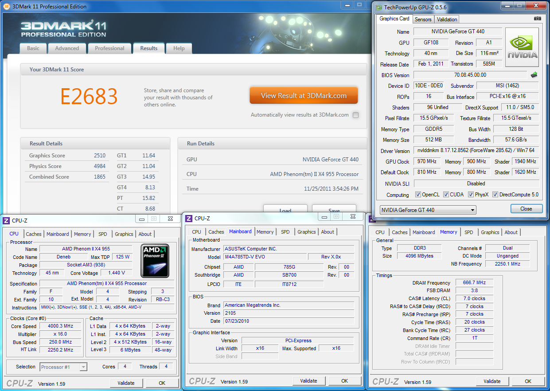Screen dimensions: 550x391
Task: Click the Core Voltage value 1.440 V
Action: tap(116, 273)
